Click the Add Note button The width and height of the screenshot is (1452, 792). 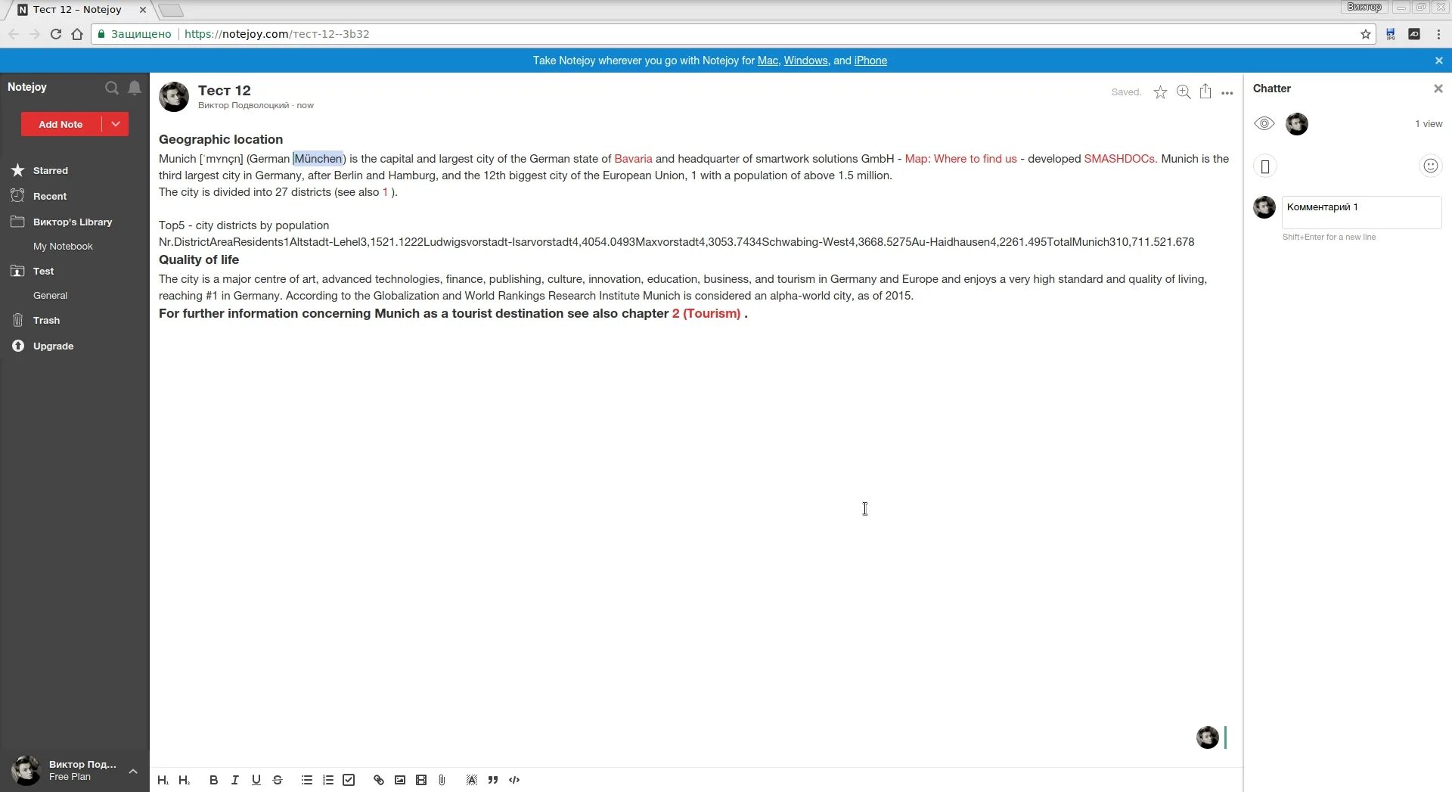(x=60, y=124)
